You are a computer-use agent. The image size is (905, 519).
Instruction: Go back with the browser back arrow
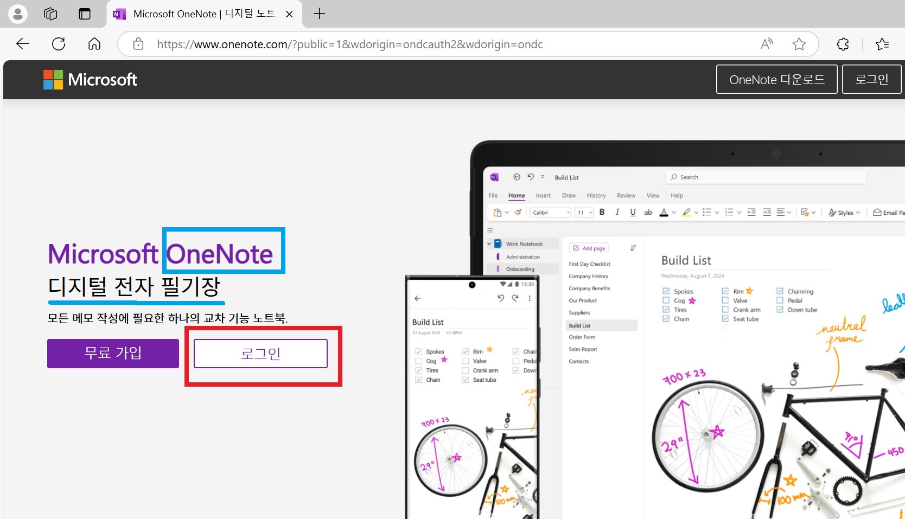pyautogui.click(x=23, y=44)
